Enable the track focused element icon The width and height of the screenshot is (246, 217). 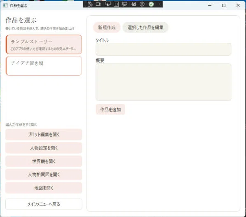click(124, 4)
